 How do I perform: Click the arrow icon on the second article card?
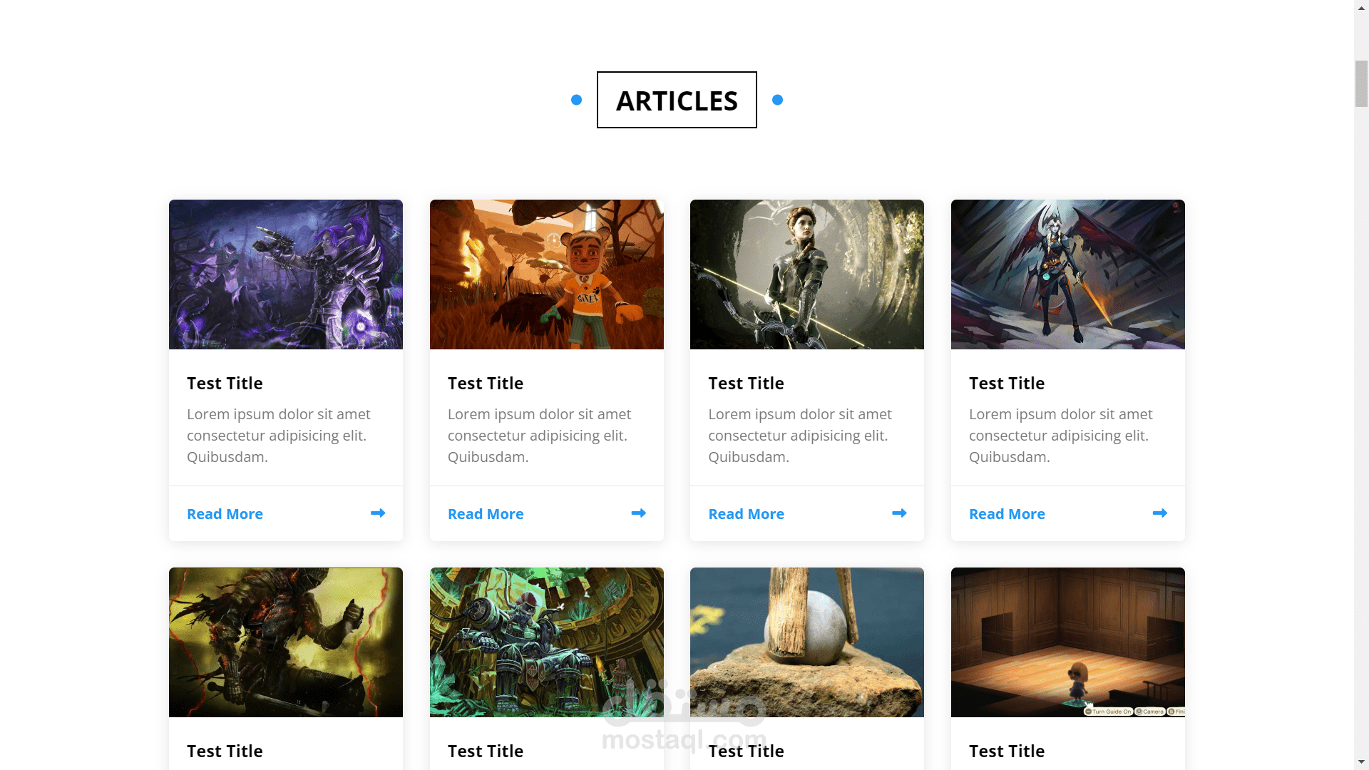[639, 513]
